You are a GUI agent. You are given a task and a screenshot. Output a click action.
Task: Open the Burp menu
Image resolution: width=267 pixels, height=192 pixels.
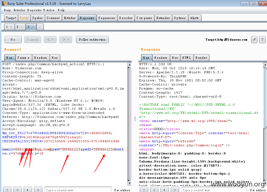click(7, 10)
